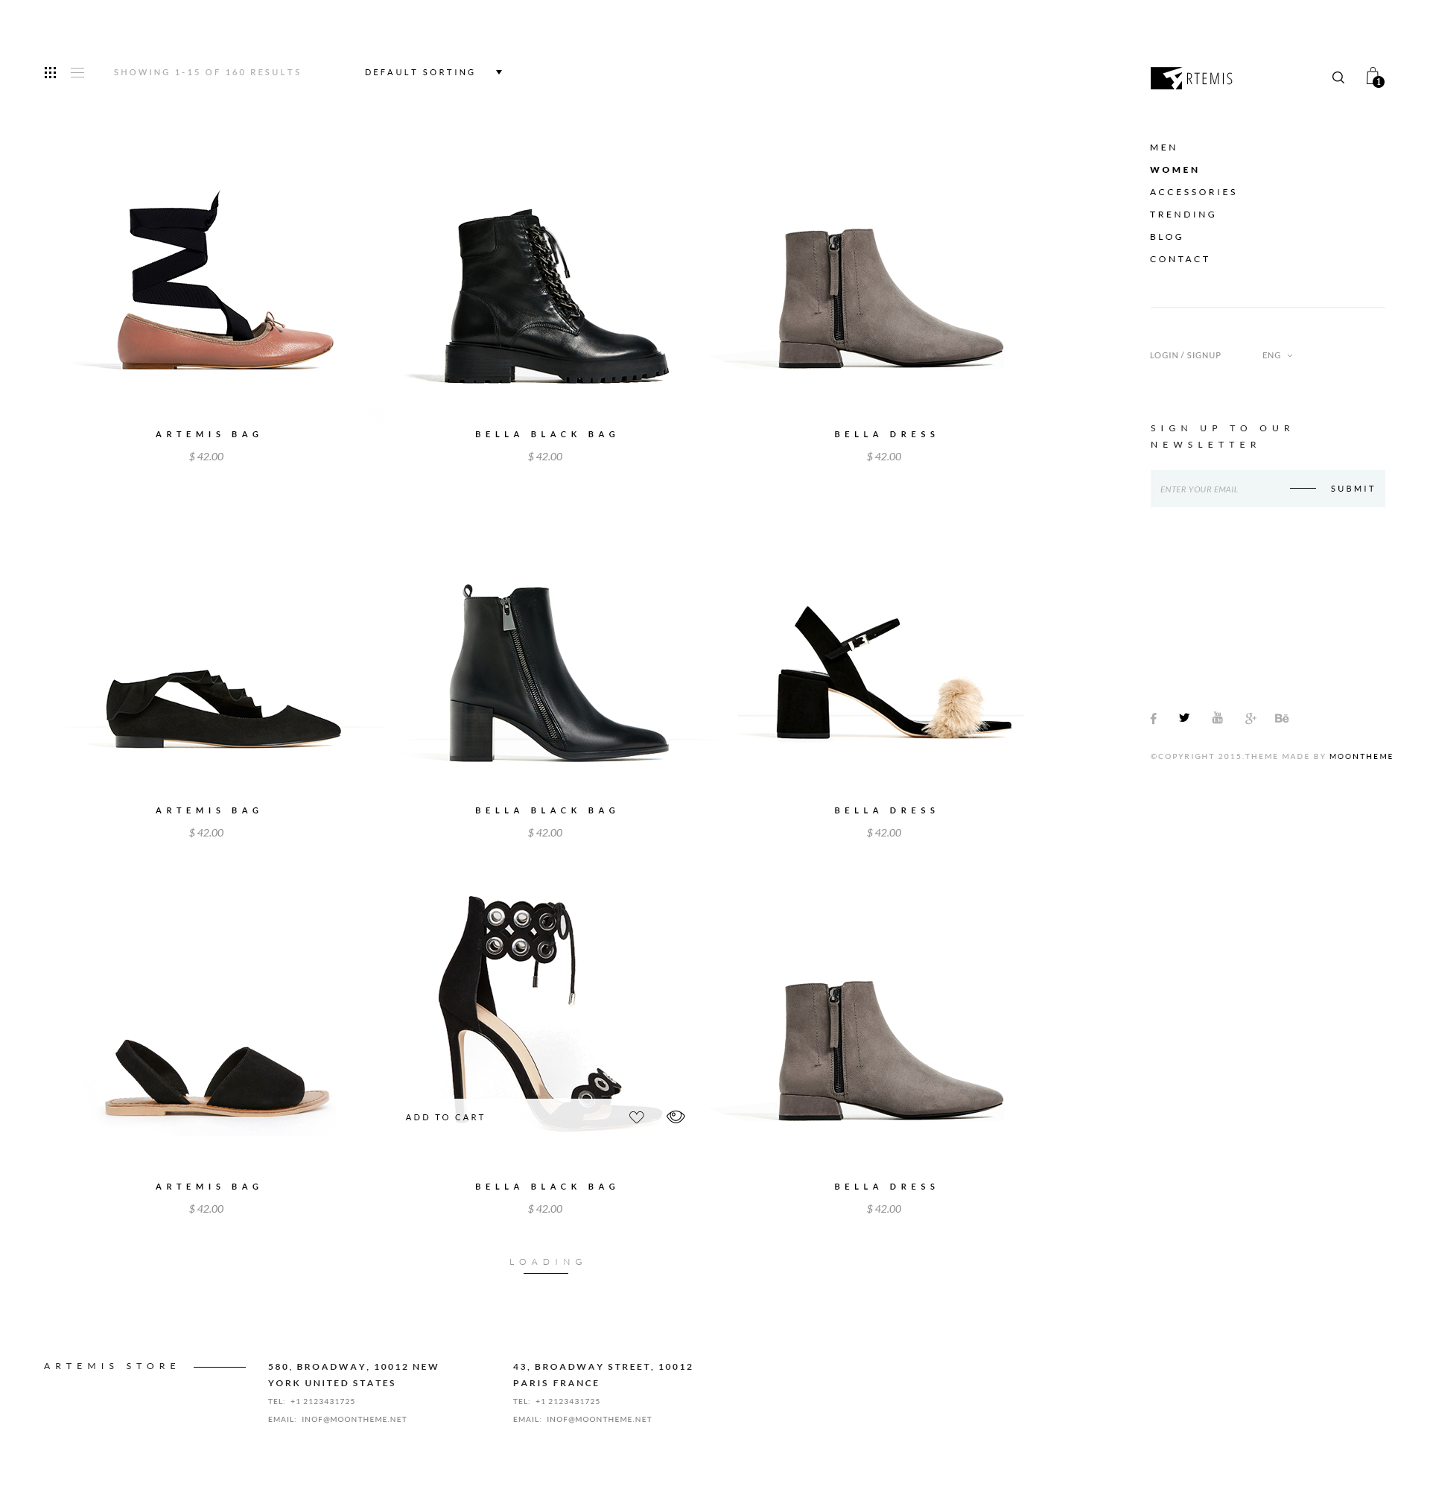The height and width of the screenshot is (1489, 1430).
Task: Switch to list view layout
Action: (x=77, y=73)
